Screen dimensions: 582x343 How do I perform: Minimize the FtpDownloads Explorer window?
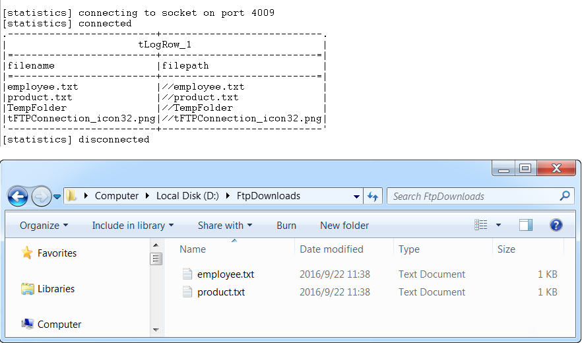[503, 168]
